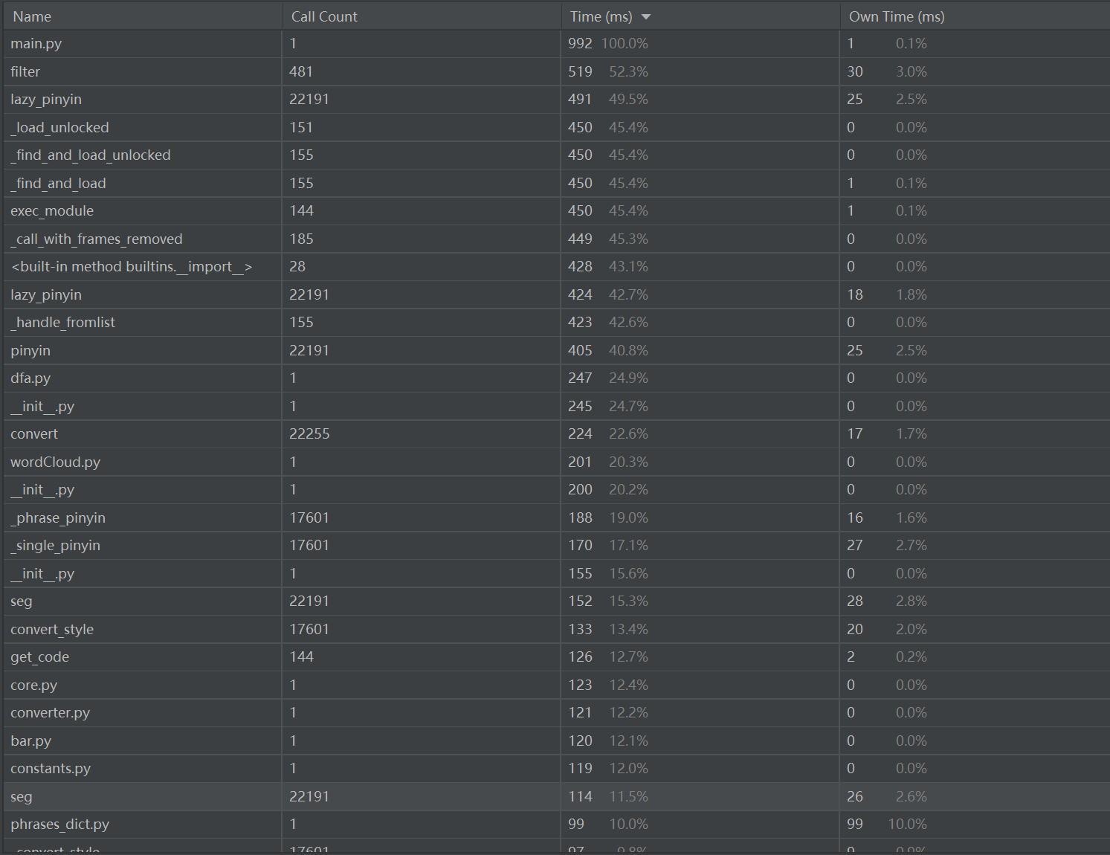Sort by the Call Count column header
Viewport: 1110px width, 855px height.
(x=422, y=16)
